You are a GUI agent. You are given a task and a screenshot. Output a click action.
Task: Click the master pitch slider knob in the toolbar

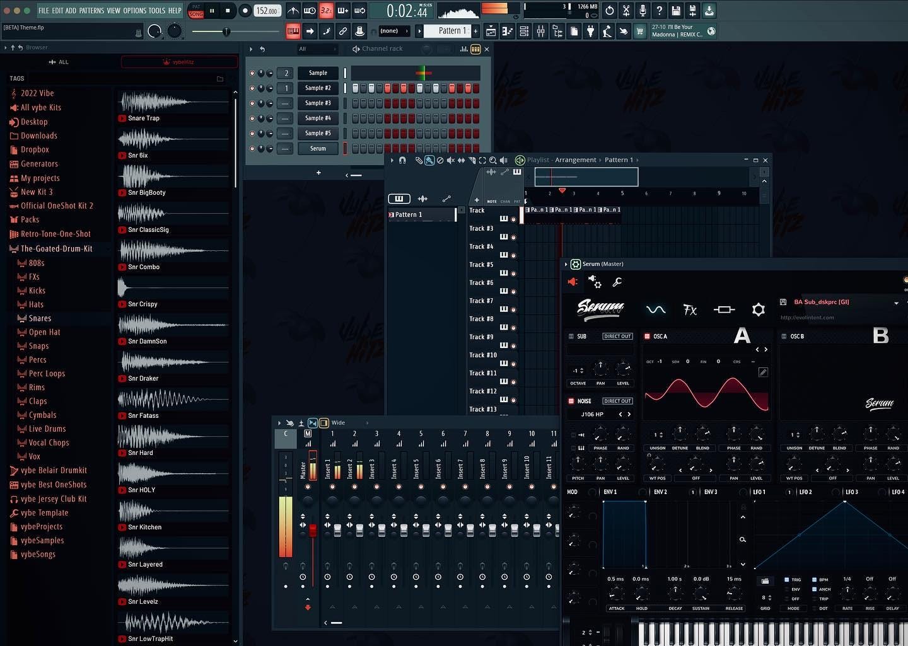(227, 30)
